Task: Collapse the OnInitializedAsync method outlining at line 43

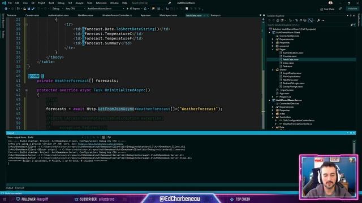Action: coord(27,90)
